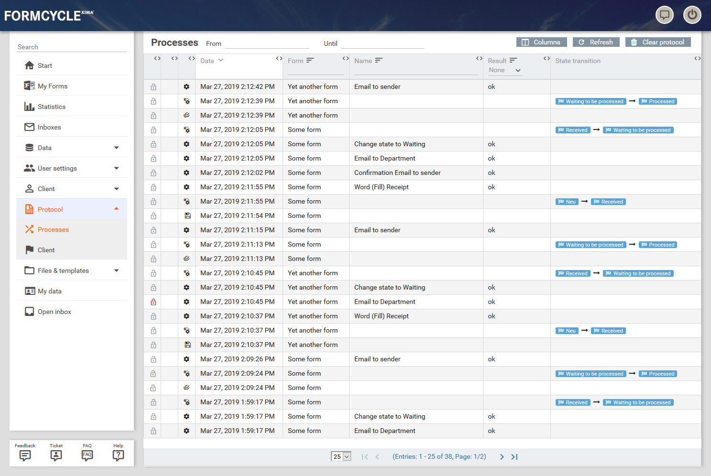Click the Clear protocol button

657,42
